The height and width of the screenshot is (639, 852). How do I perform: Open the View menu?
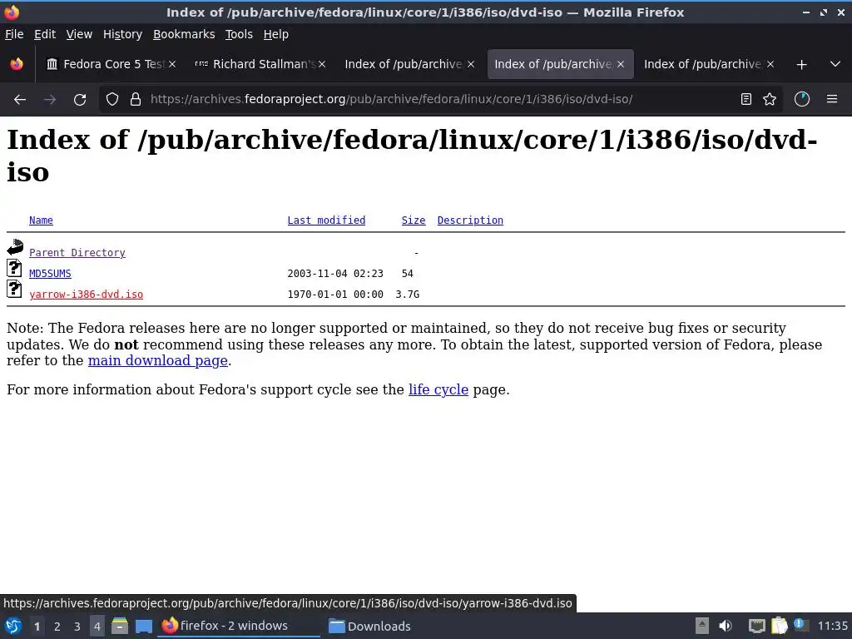(79, 34)
